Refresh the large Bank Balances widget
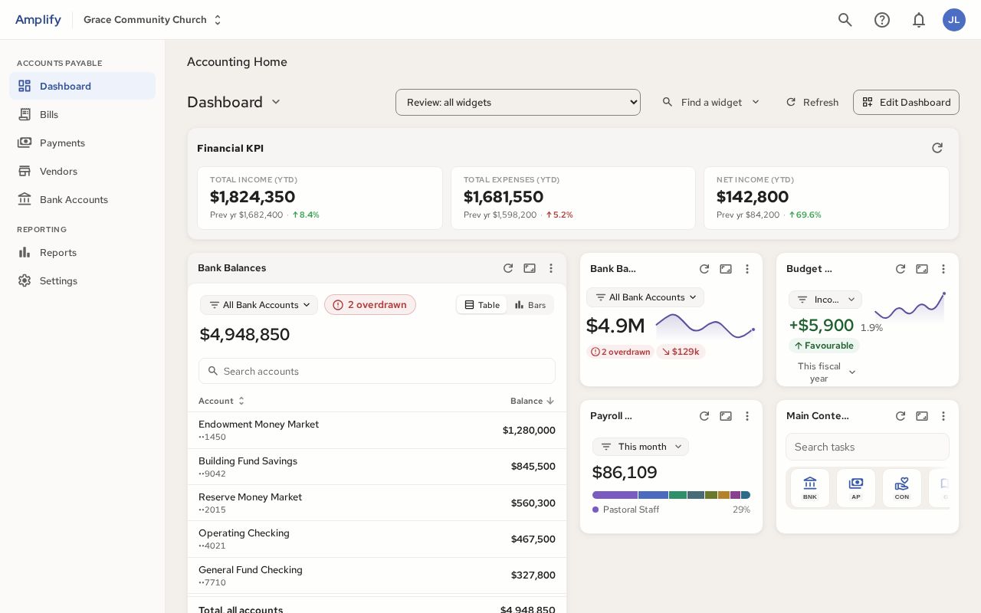This screenshot has width=981, height=613. [508, 268]
